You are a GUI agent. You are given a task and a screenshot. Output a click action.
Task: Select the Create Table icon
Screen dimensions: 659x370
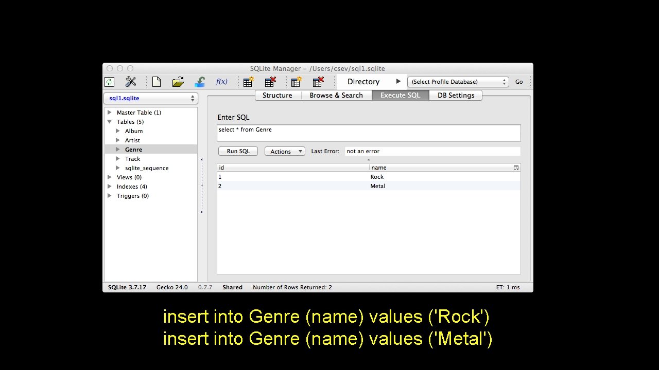tap(248, 81)
